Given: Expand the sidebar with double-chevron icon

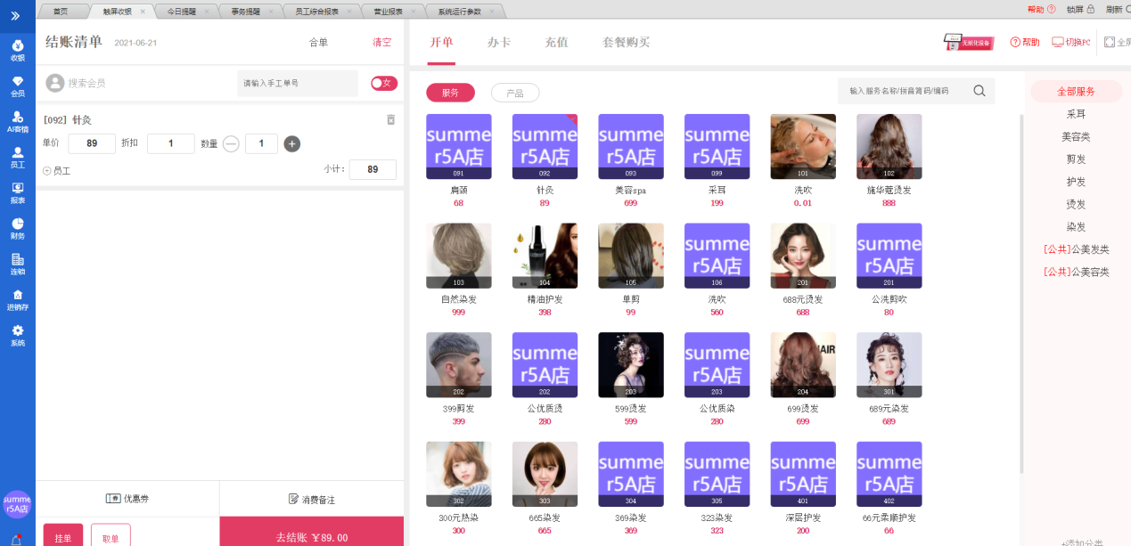Looking at the screenshot, I should [17, 16].
